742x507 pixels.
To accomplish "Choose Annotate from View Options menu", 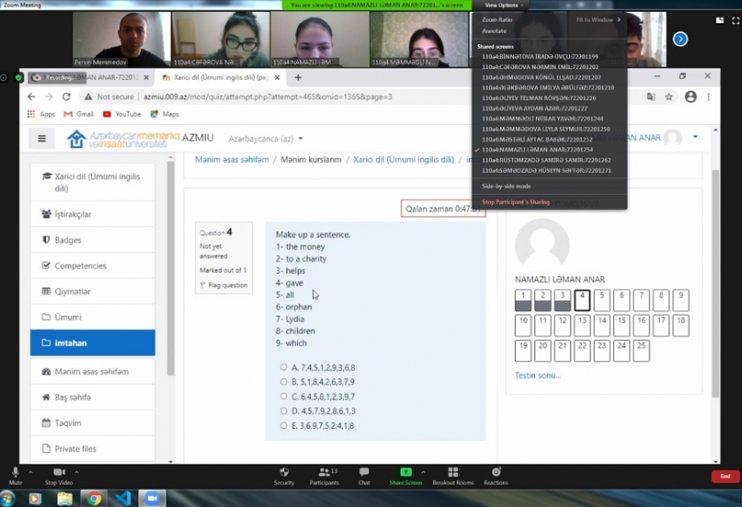I will pos(494,31).
